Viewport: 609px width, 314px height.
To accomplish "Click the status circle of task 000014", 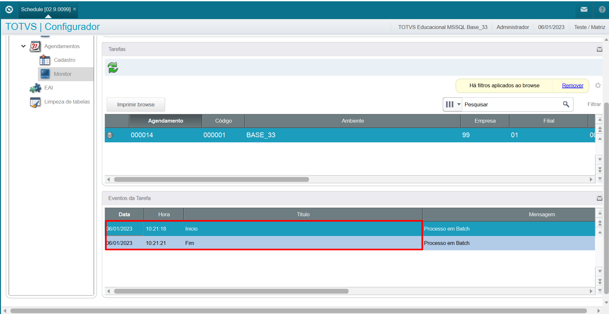I will [x=110, y=135].
